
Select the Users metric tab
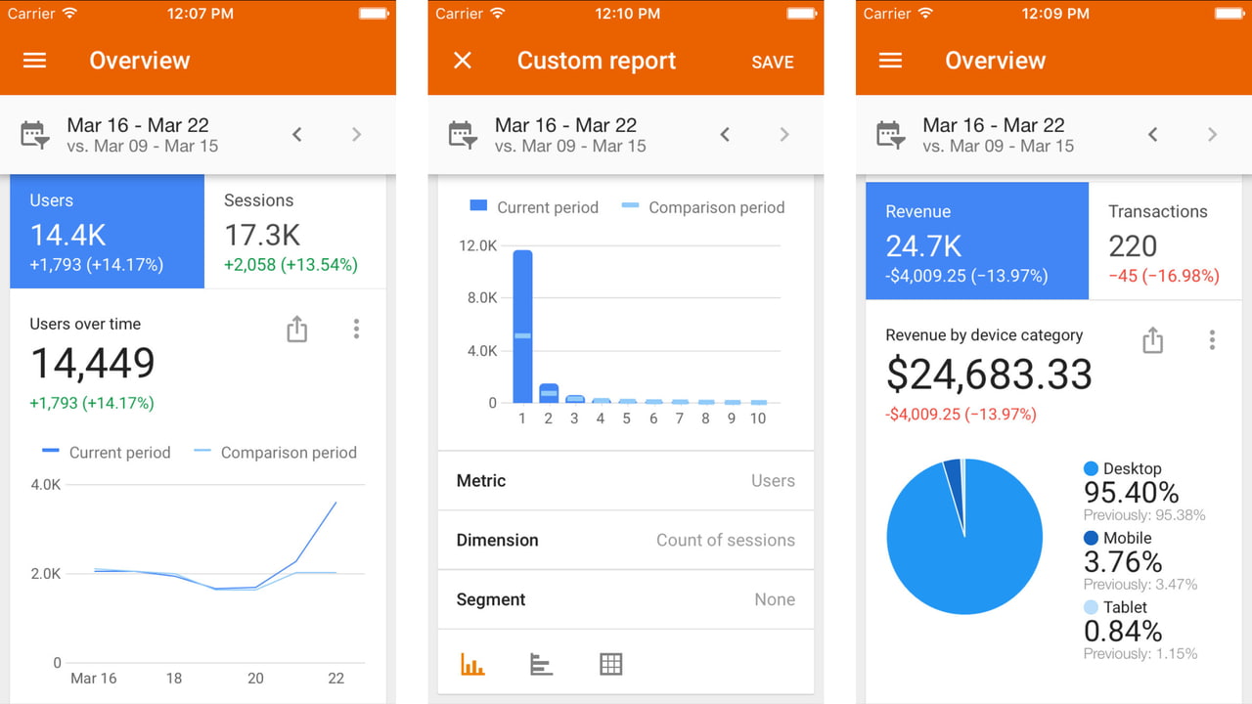click(x=107, y=232)
